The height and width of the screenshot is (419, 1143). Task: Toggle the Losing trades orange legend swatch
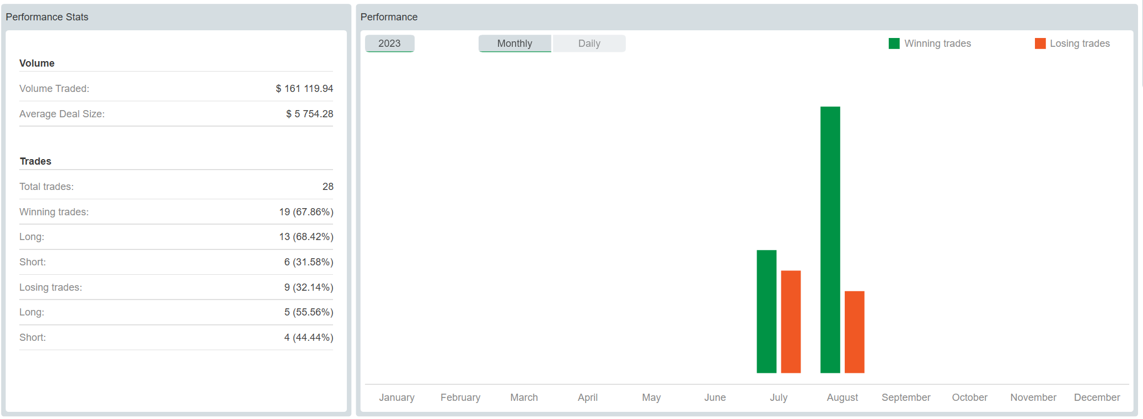(1040, 43)
